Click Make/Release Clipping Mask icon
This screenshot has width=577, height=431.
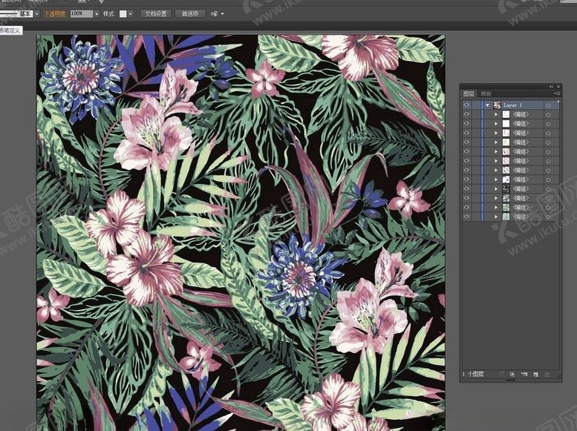(x=512, y=374)
